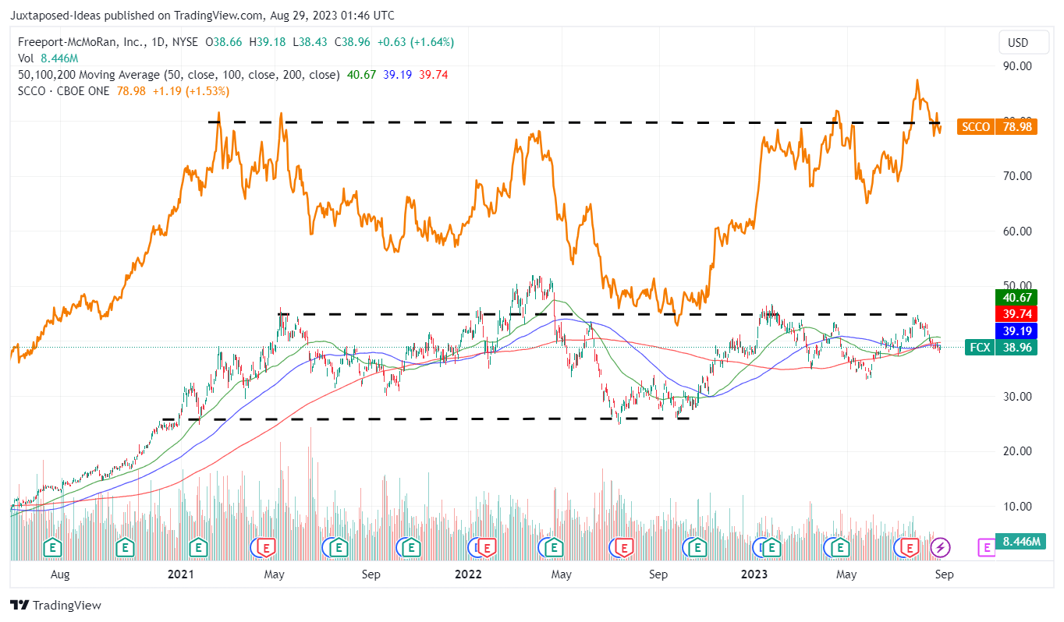This screenshot has width=1064, height=622.
Task: Open the 50,100,200 Moving Average legend
Action: click(x=179, y=75)
